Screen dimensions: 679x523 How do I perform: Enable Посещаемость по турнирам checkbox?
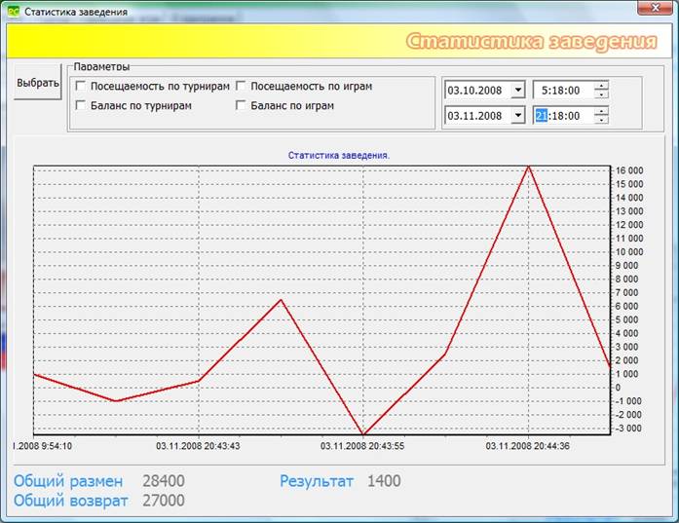pyautogui.click(x=81, y=87)
